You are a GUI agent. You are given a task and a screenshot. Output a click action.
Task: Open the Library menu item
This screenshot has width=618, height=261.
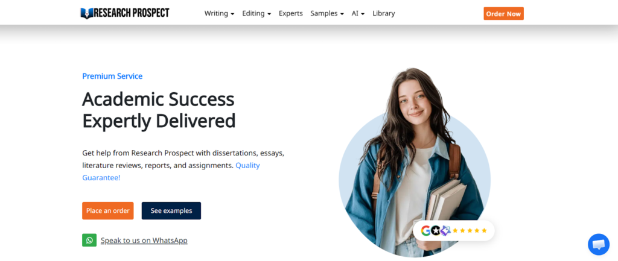click(383, 13)
